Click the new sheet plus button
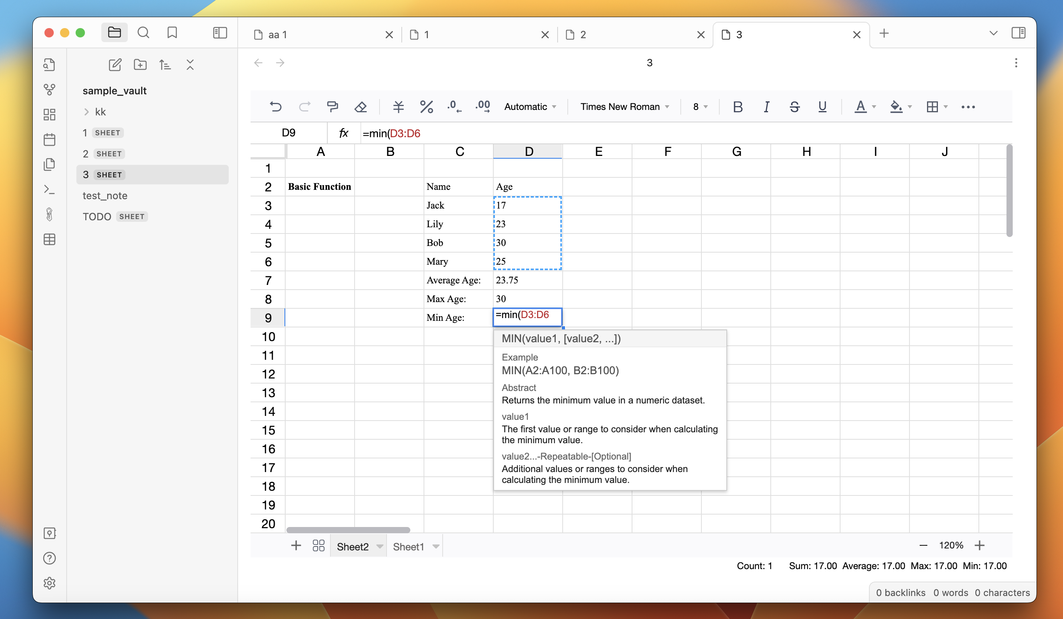1063x619 pixels. (x=296, y=546)
